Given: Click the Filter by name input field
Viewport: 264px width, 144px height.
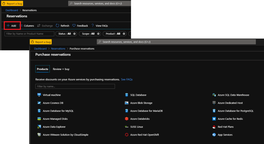Looking at the screenshot, I should (x=75, y=86).
